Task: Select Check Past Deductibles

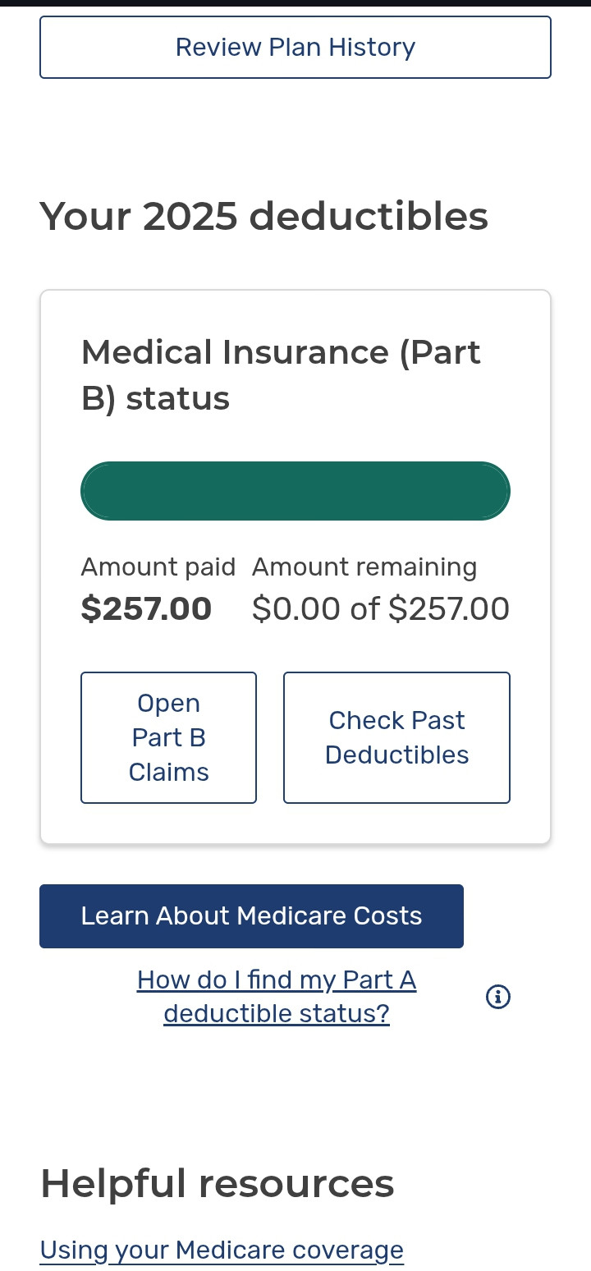Action: [396, 737]
